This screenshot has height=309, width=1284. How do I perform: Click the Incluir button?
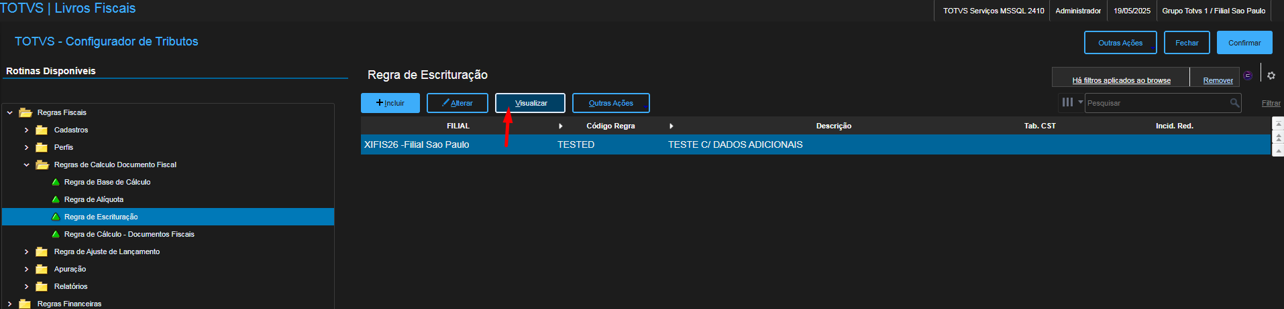[390, 103]
